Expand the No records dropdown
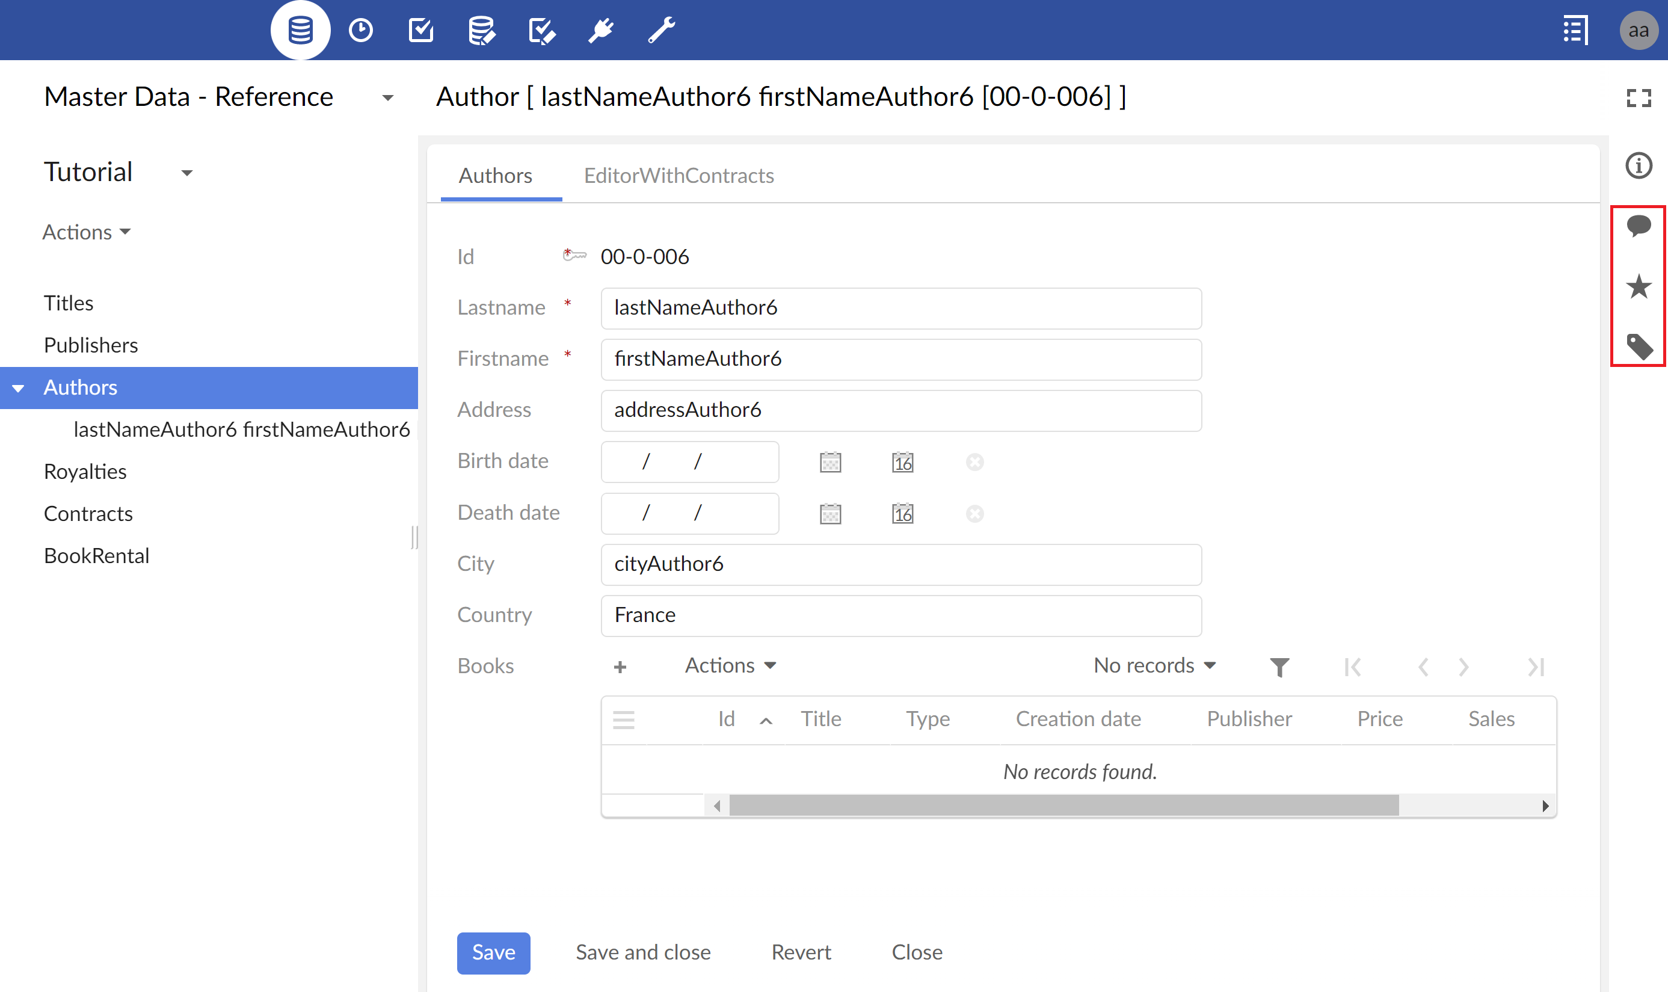This screenshot has height=992, width=1668. click(1154, 665)
